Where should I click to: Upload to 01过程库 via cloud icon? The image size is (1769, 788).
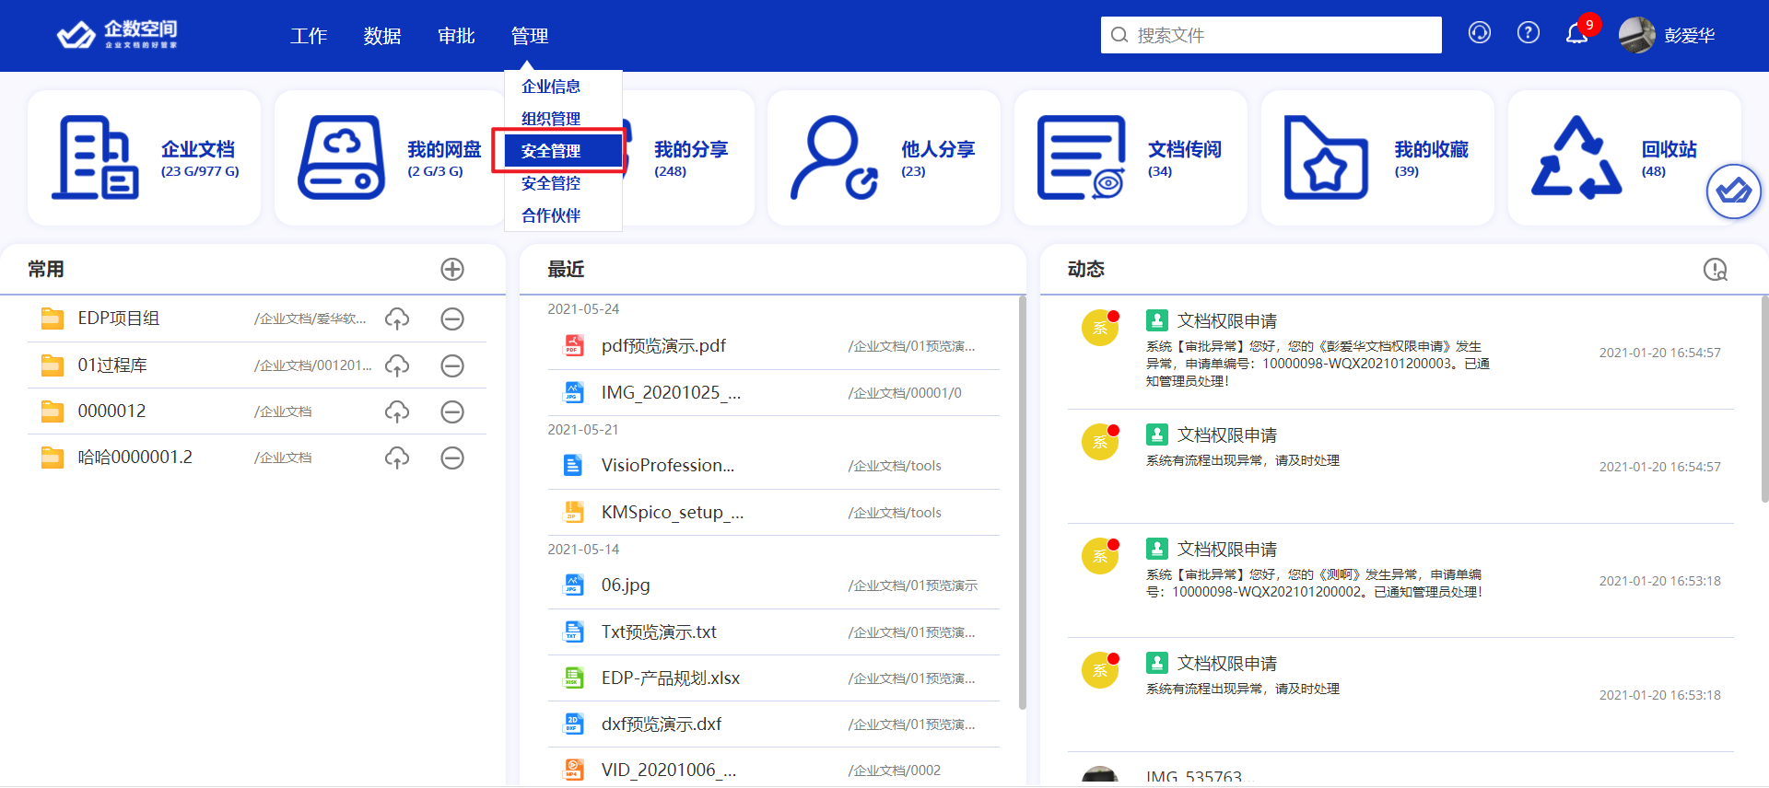397,365
